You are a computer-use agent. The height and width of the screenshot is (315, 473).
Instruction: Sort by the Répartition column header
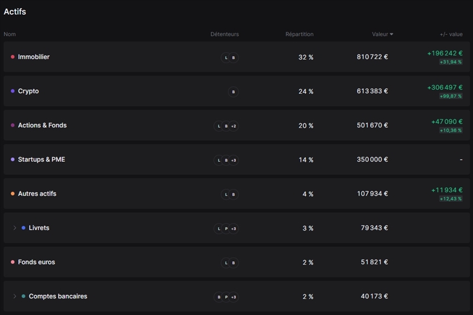click(x=299, y=34)
